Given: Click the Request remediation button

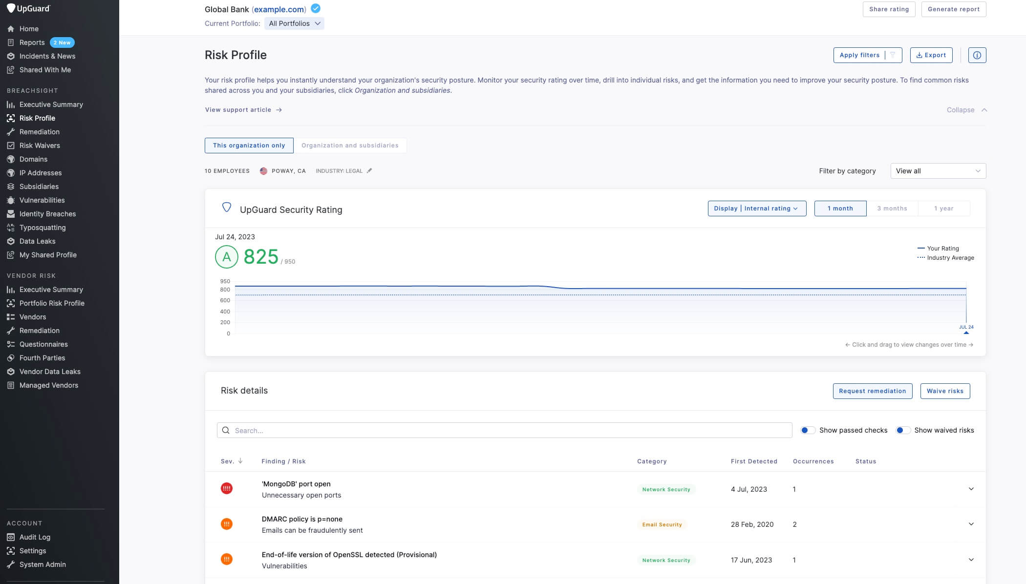Looking at the screenshot, I should [x=872, y=391].
